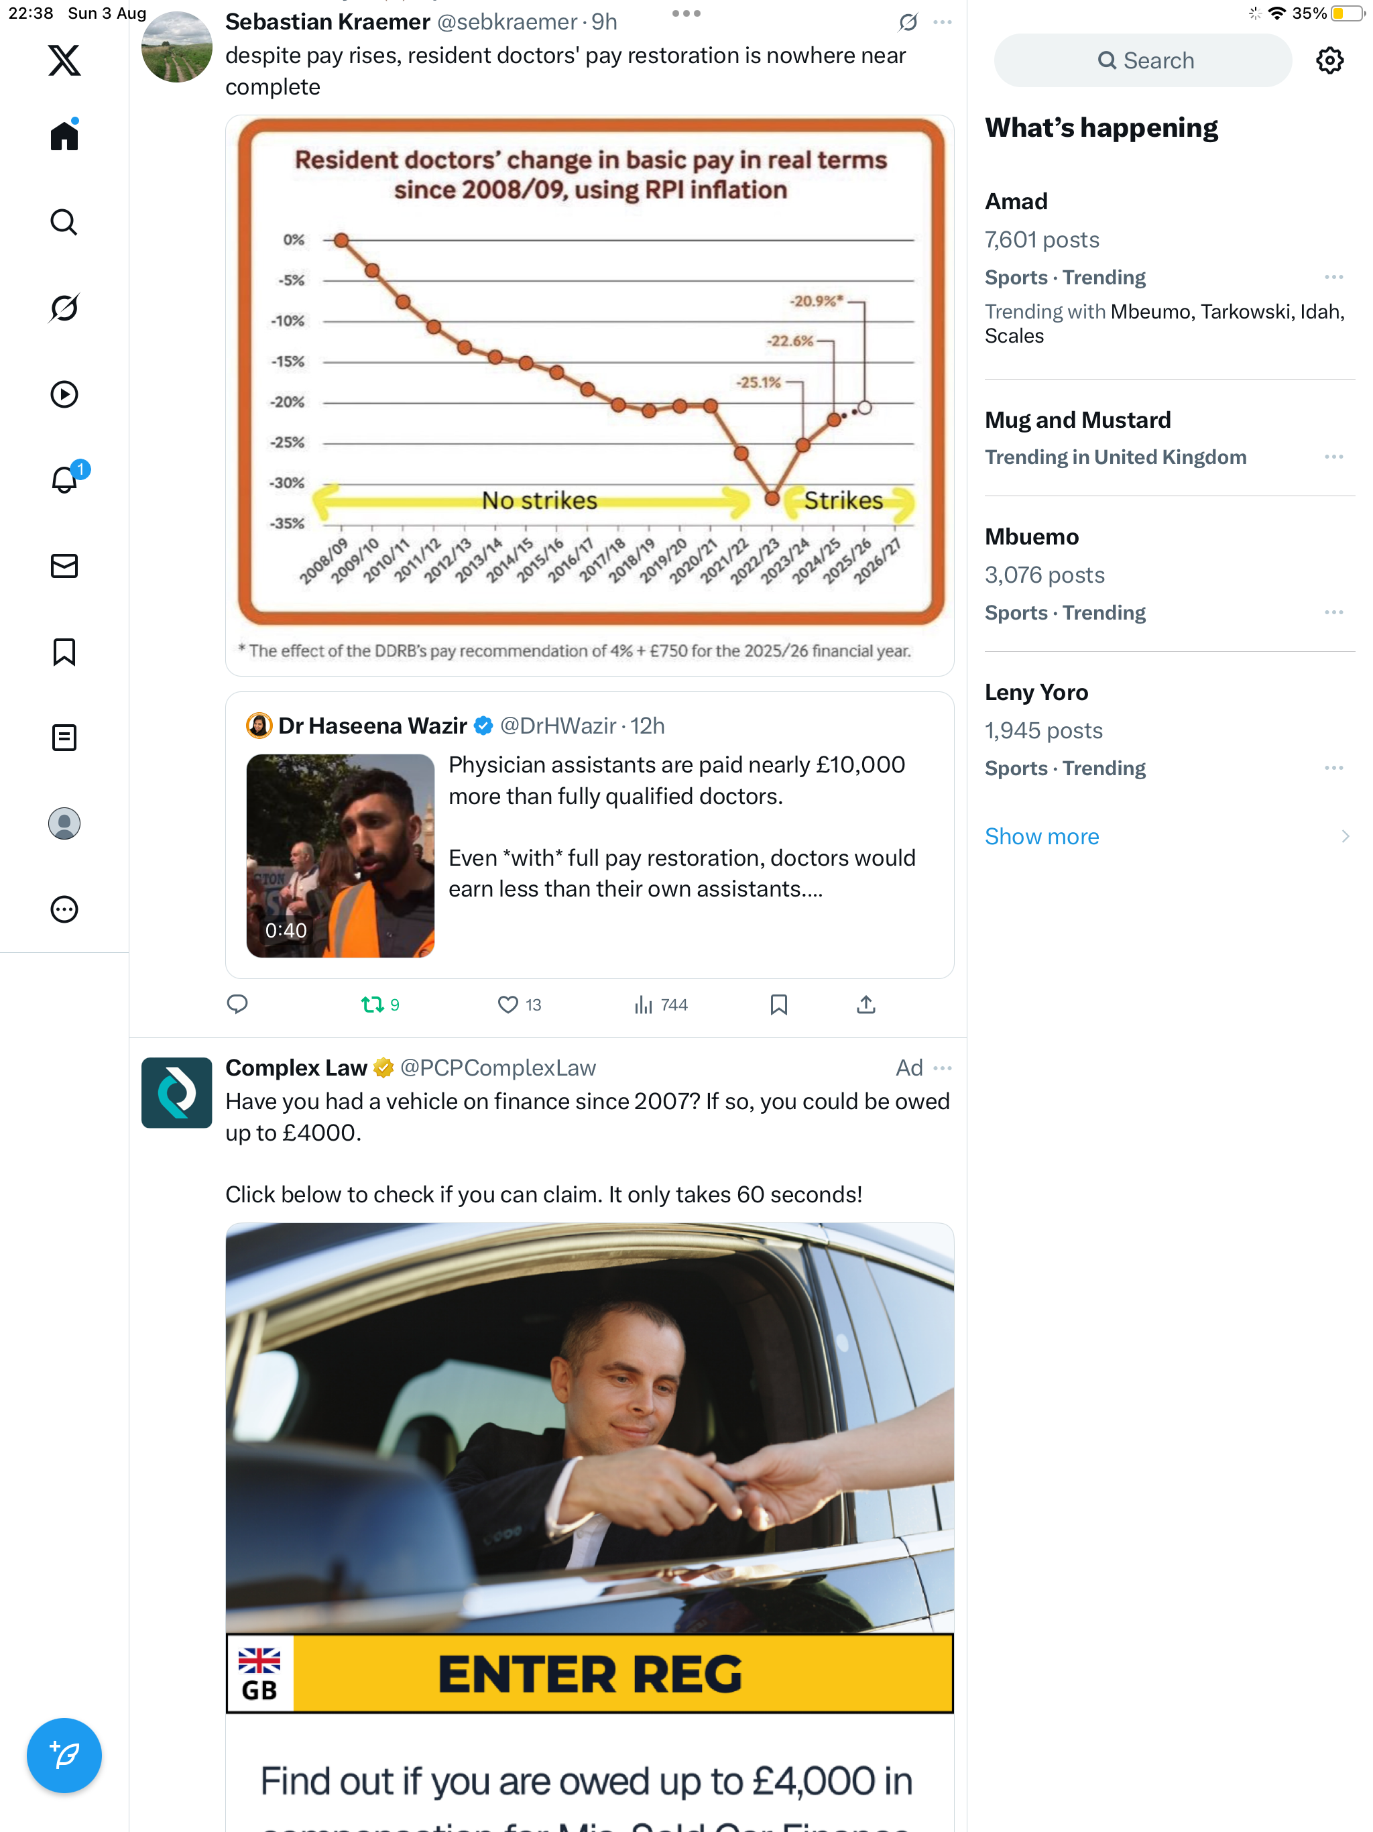The height and width of the screenshot is (1832, 1373).
Task: Like Sebastian Kraemer's post
Action: [x=508, y=1005]
